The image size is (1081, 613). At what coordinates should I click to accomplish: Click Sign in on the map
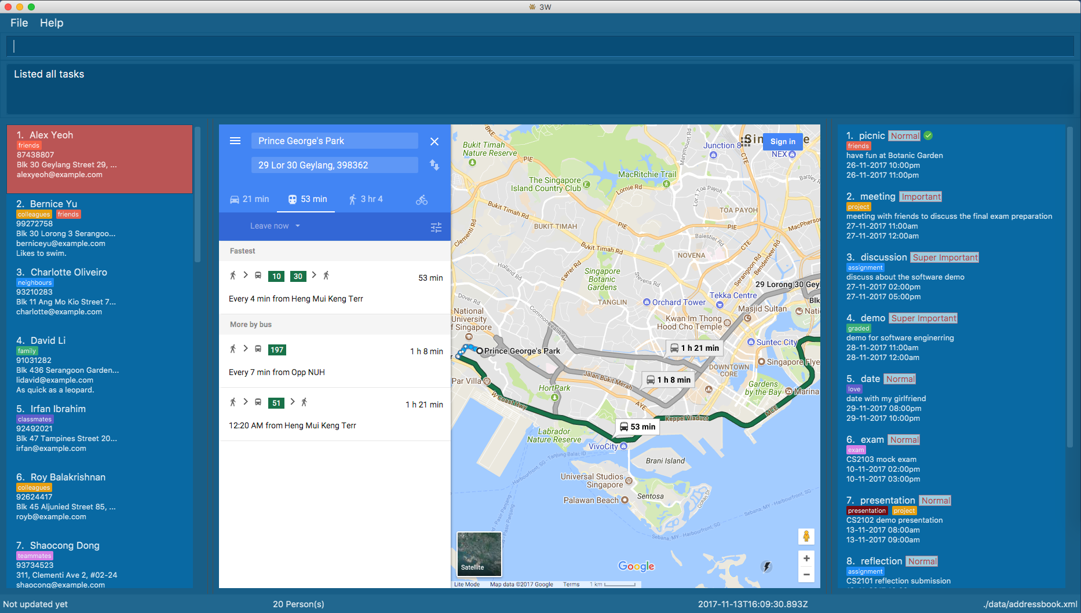tap(783, 141)
